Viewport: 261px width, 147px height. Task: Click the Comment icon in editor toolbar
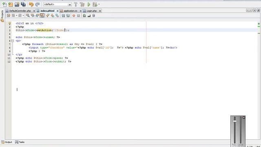tap(84, 16)
